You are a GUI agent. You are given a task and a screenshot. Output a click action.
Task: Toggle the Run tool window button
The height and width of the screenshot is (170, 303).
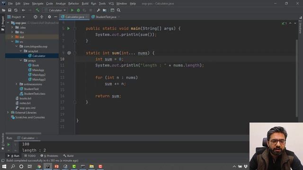[14, 156]
